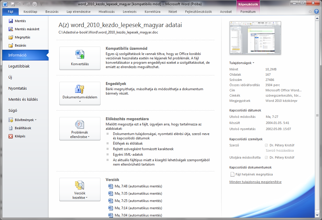Expand the Tulajdonságok properties dropdown
This screenshot has width=322, height=220.
tap(242, 63)
